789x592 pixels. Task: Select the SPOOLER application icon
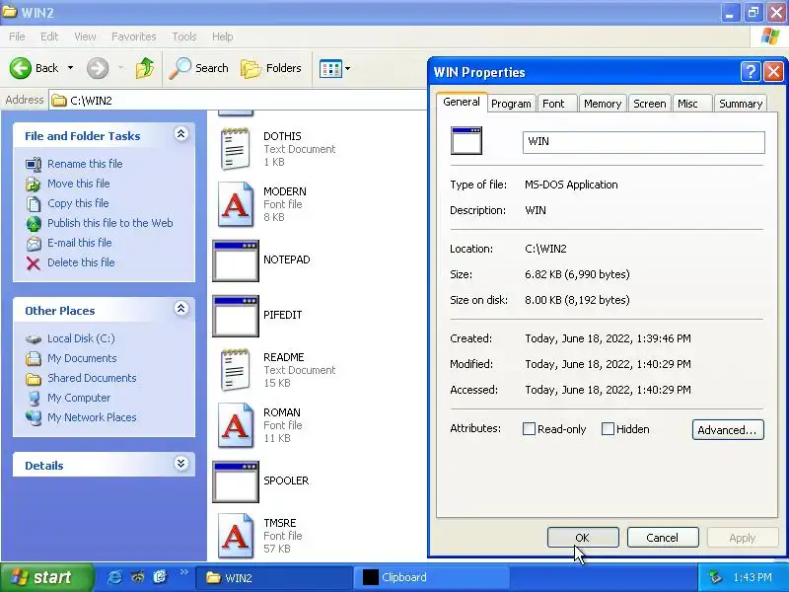click(x=236, y=481)
